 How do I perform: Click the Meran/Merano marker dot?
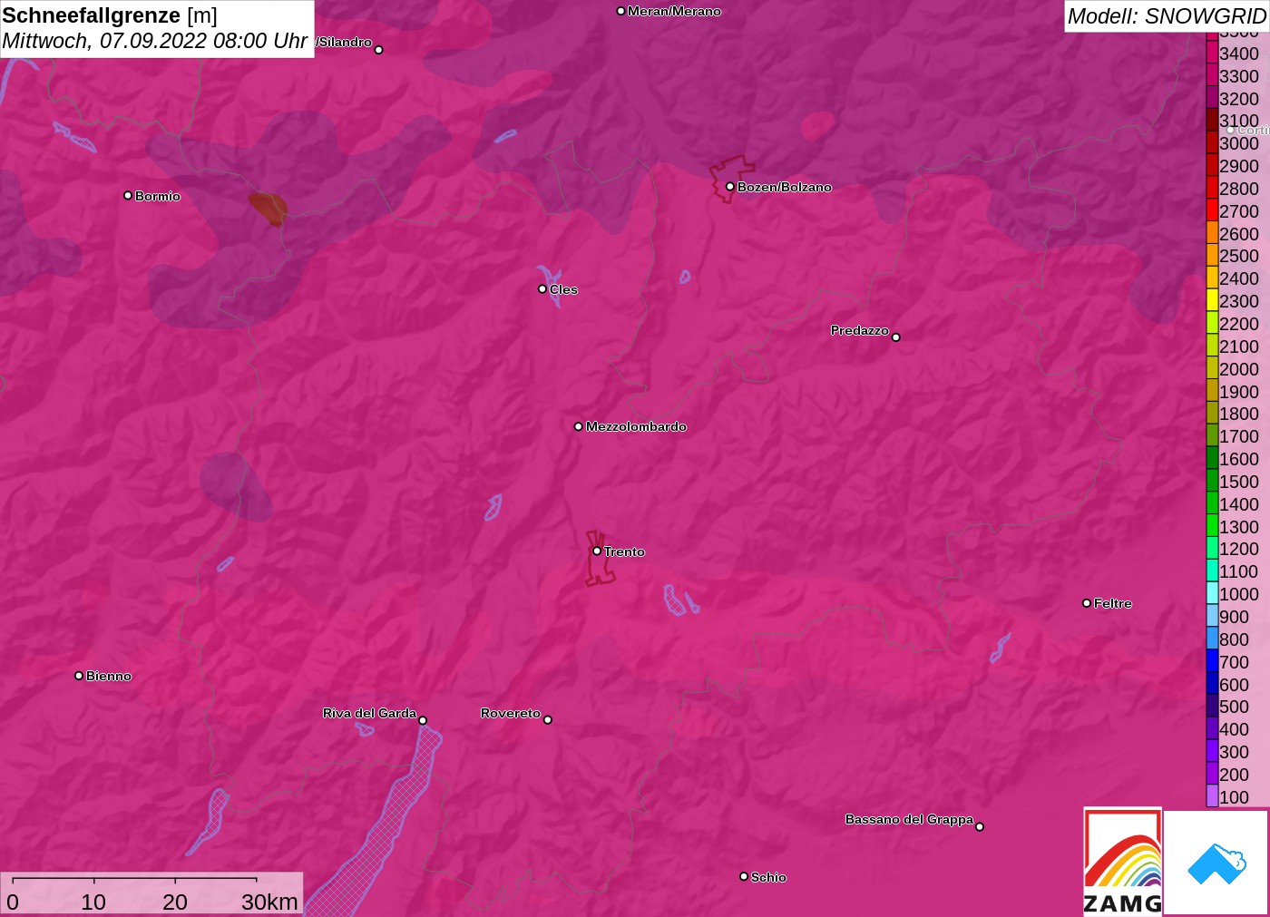[x=620, y=12]
